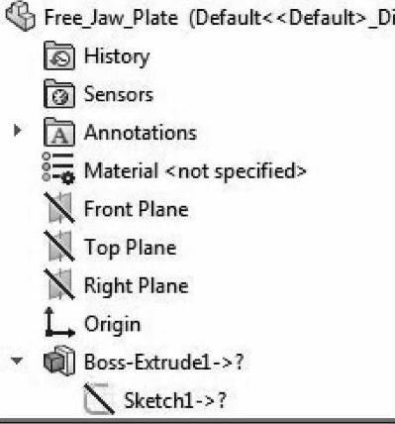Click the History folder icon

pos(59,55)
